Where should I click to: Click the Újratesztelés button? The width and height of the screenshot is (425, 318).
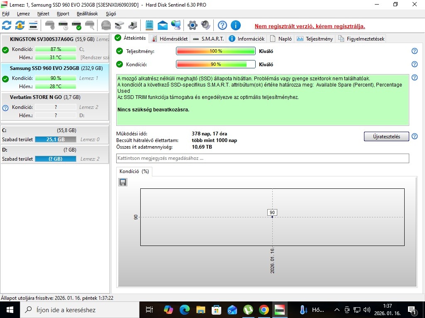pyautogui.click(x=386, y=137)
